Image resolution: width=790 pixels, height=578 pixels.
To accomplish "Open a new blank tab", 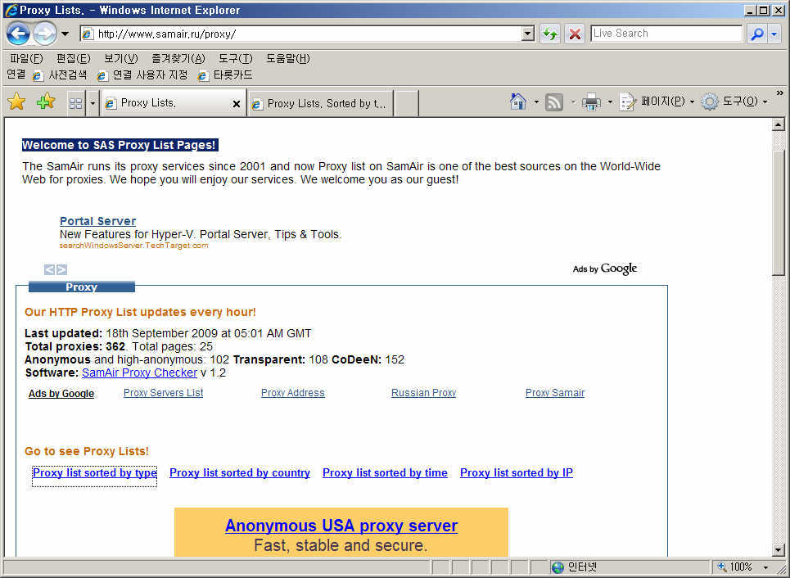I will pos(406,104).
